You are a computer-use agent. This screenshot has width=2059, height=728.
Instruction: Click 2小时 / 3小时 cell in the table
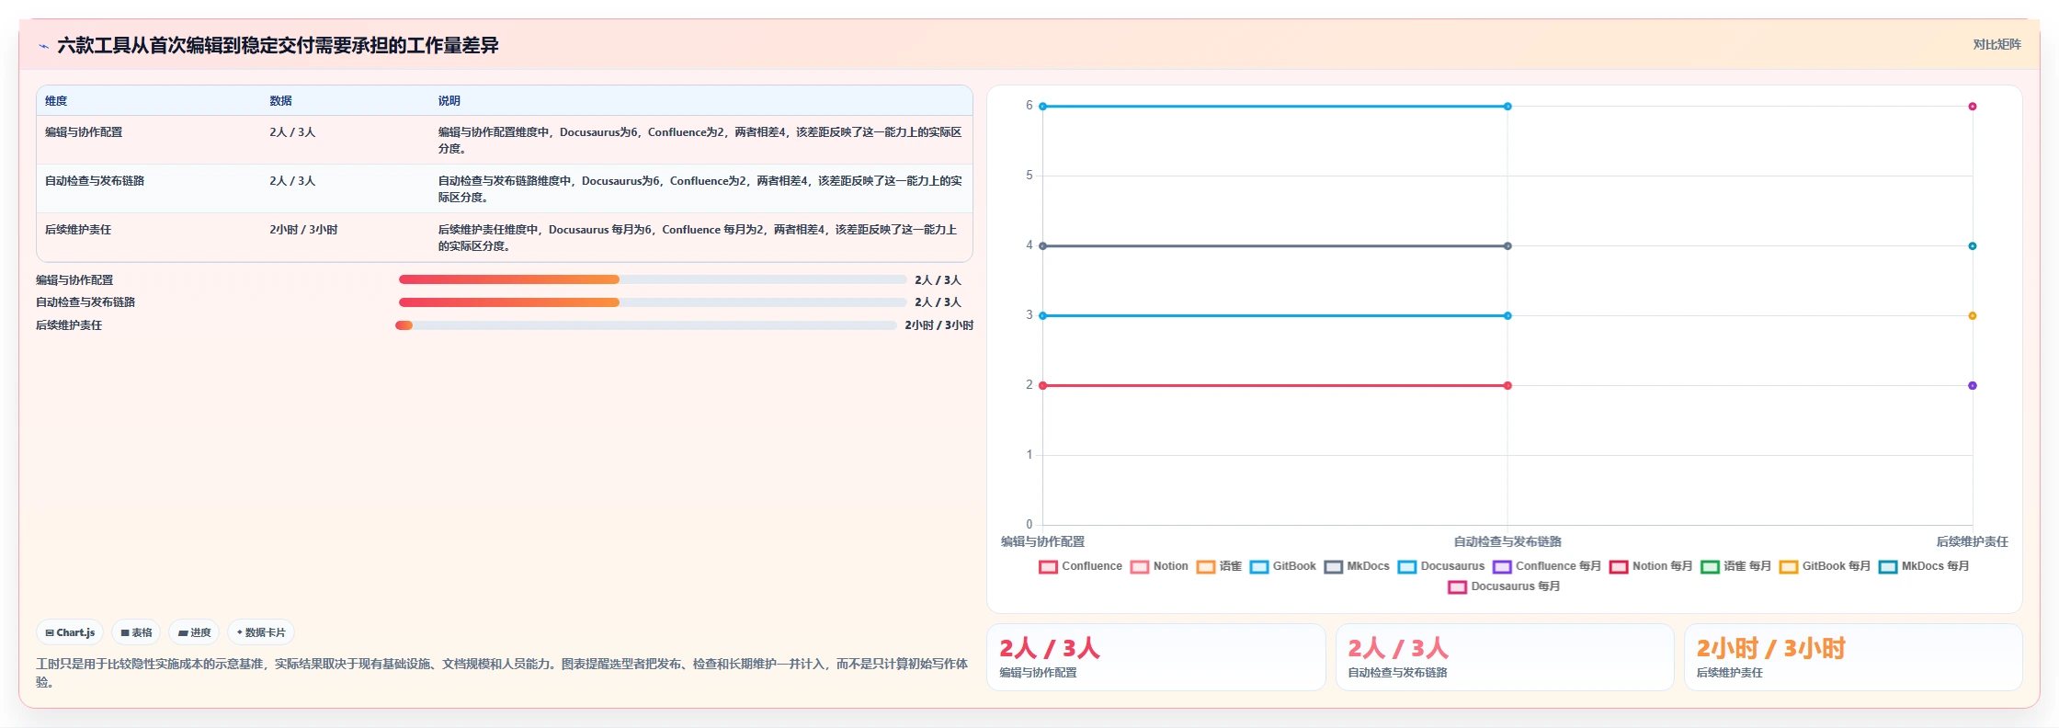(303, 230)
